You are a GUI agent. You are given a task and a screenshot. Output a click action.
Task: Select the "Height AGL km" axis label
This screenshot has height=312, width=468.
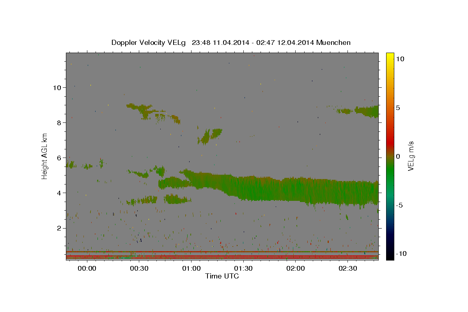(45, 156)
